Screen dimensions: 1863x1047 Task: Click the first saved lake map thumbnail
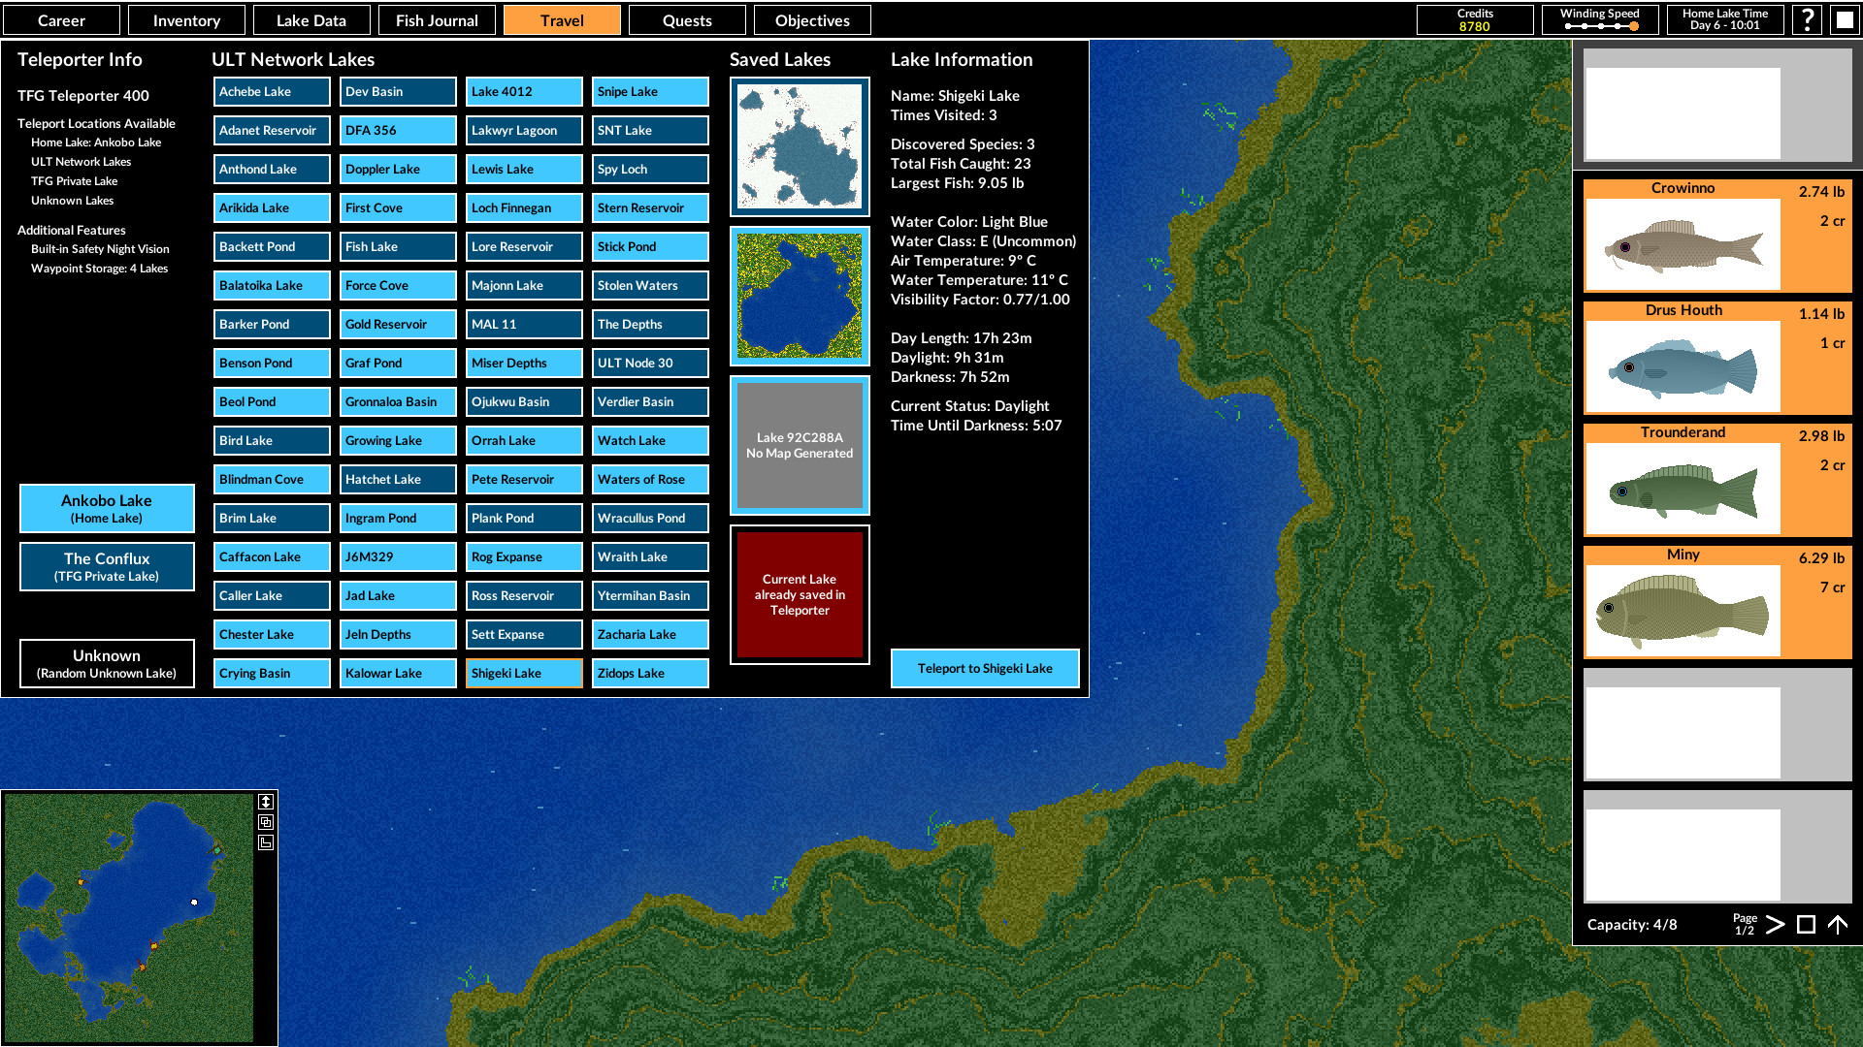tap(799, 146)
